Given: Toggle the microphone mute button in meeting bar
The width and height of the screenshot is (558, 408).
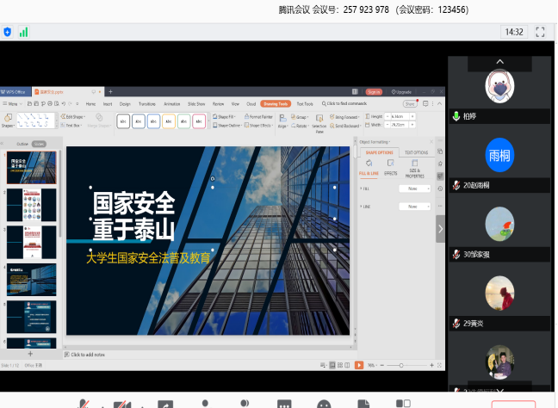Looking at the screenshot, I should [85, 405].
